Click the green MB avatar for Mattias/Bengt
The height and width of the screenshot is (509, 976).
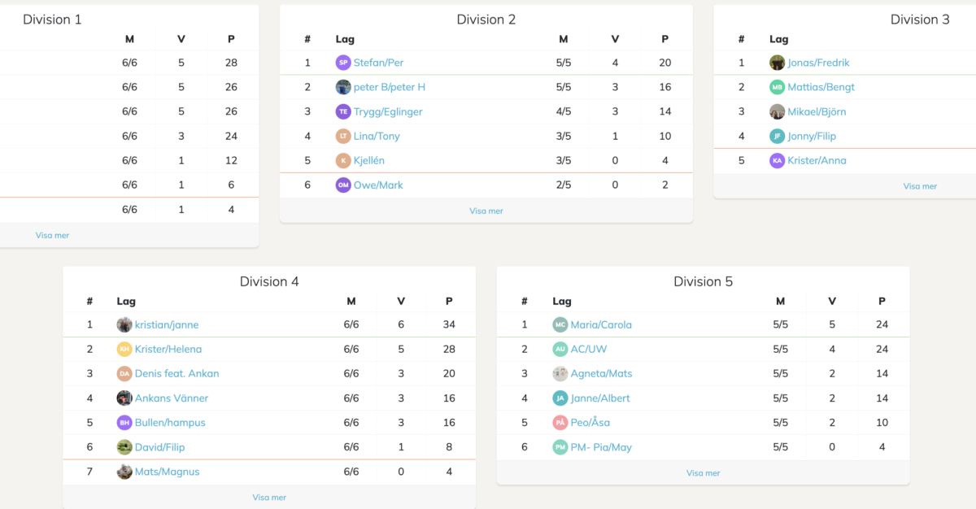[x=778, y=87]
